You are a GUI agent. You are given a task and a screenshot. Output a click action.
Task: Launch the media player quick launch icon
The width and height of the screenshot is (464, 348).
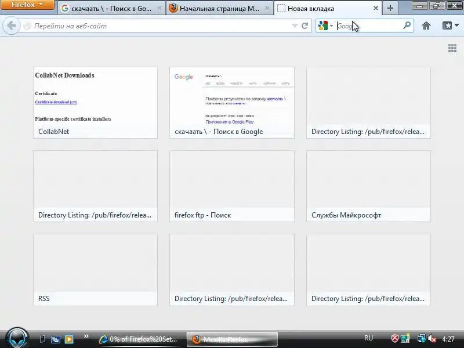(x=69, y=339)
